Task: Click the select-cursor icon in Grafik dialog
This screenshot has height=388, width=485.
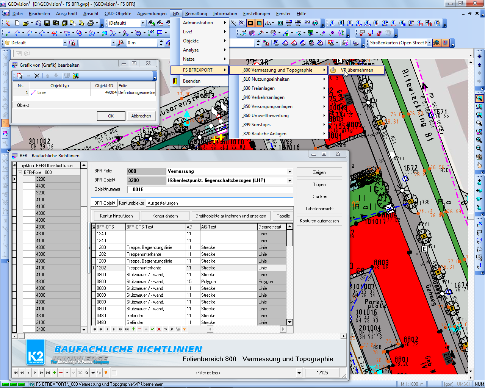Action: tap(20, 76)
